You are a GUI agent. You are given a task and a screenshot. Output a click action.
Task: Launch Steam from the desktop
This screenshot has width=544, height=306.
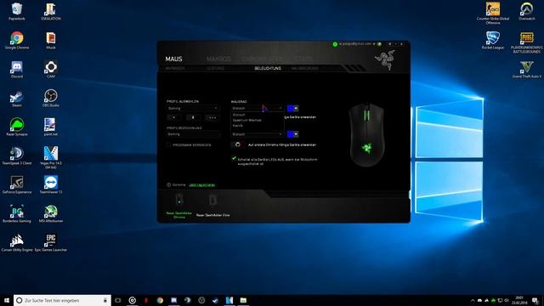click(x=17, y=98)
